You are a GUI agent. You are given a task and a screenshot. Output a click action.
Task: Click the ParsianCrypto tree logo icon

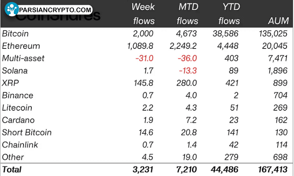pyautogui.click(x=12, y=9)
